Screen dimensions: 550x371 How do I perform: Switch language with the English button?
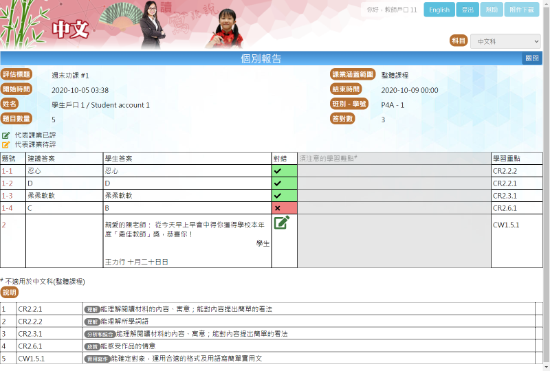[439, 10]
